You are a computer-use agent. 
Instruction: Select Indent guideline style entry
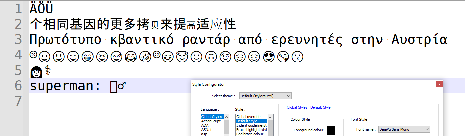(251, 125)
